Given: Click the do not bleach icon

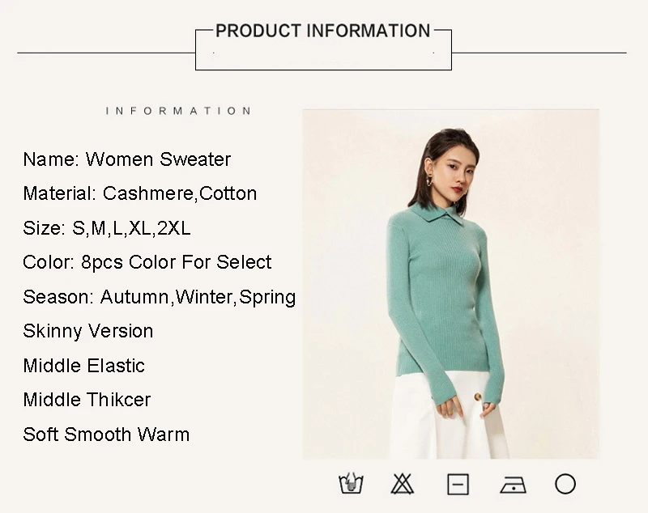Looking at the screenshot, I should click(402, 484).
